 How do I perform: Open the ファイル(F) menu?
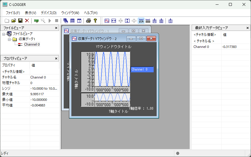13,13
